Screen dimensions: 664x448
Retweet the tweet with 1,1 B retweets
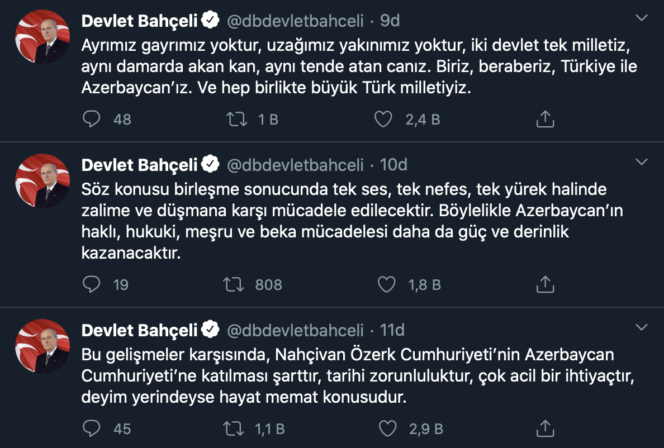coord(234,428)
